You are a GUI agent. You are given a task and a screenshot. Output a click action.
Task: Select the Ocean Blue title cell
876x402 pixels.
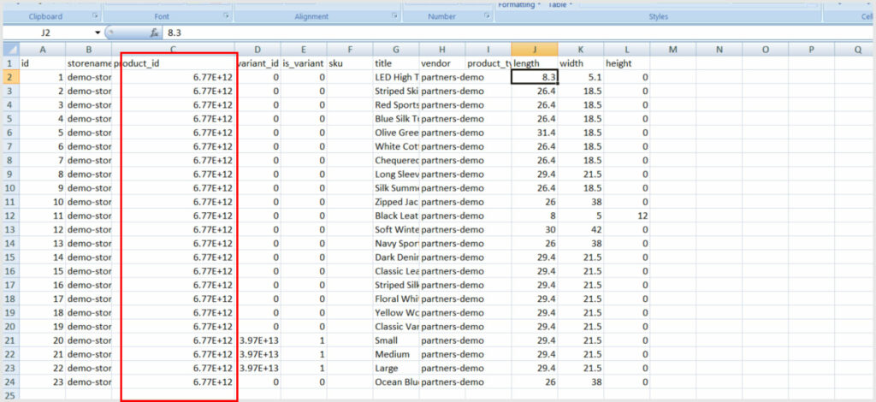[395, 381]
